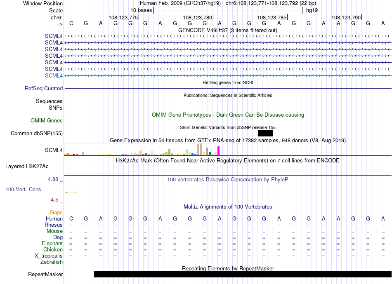Click the Layered H3K27Ac label

point(27,167)
